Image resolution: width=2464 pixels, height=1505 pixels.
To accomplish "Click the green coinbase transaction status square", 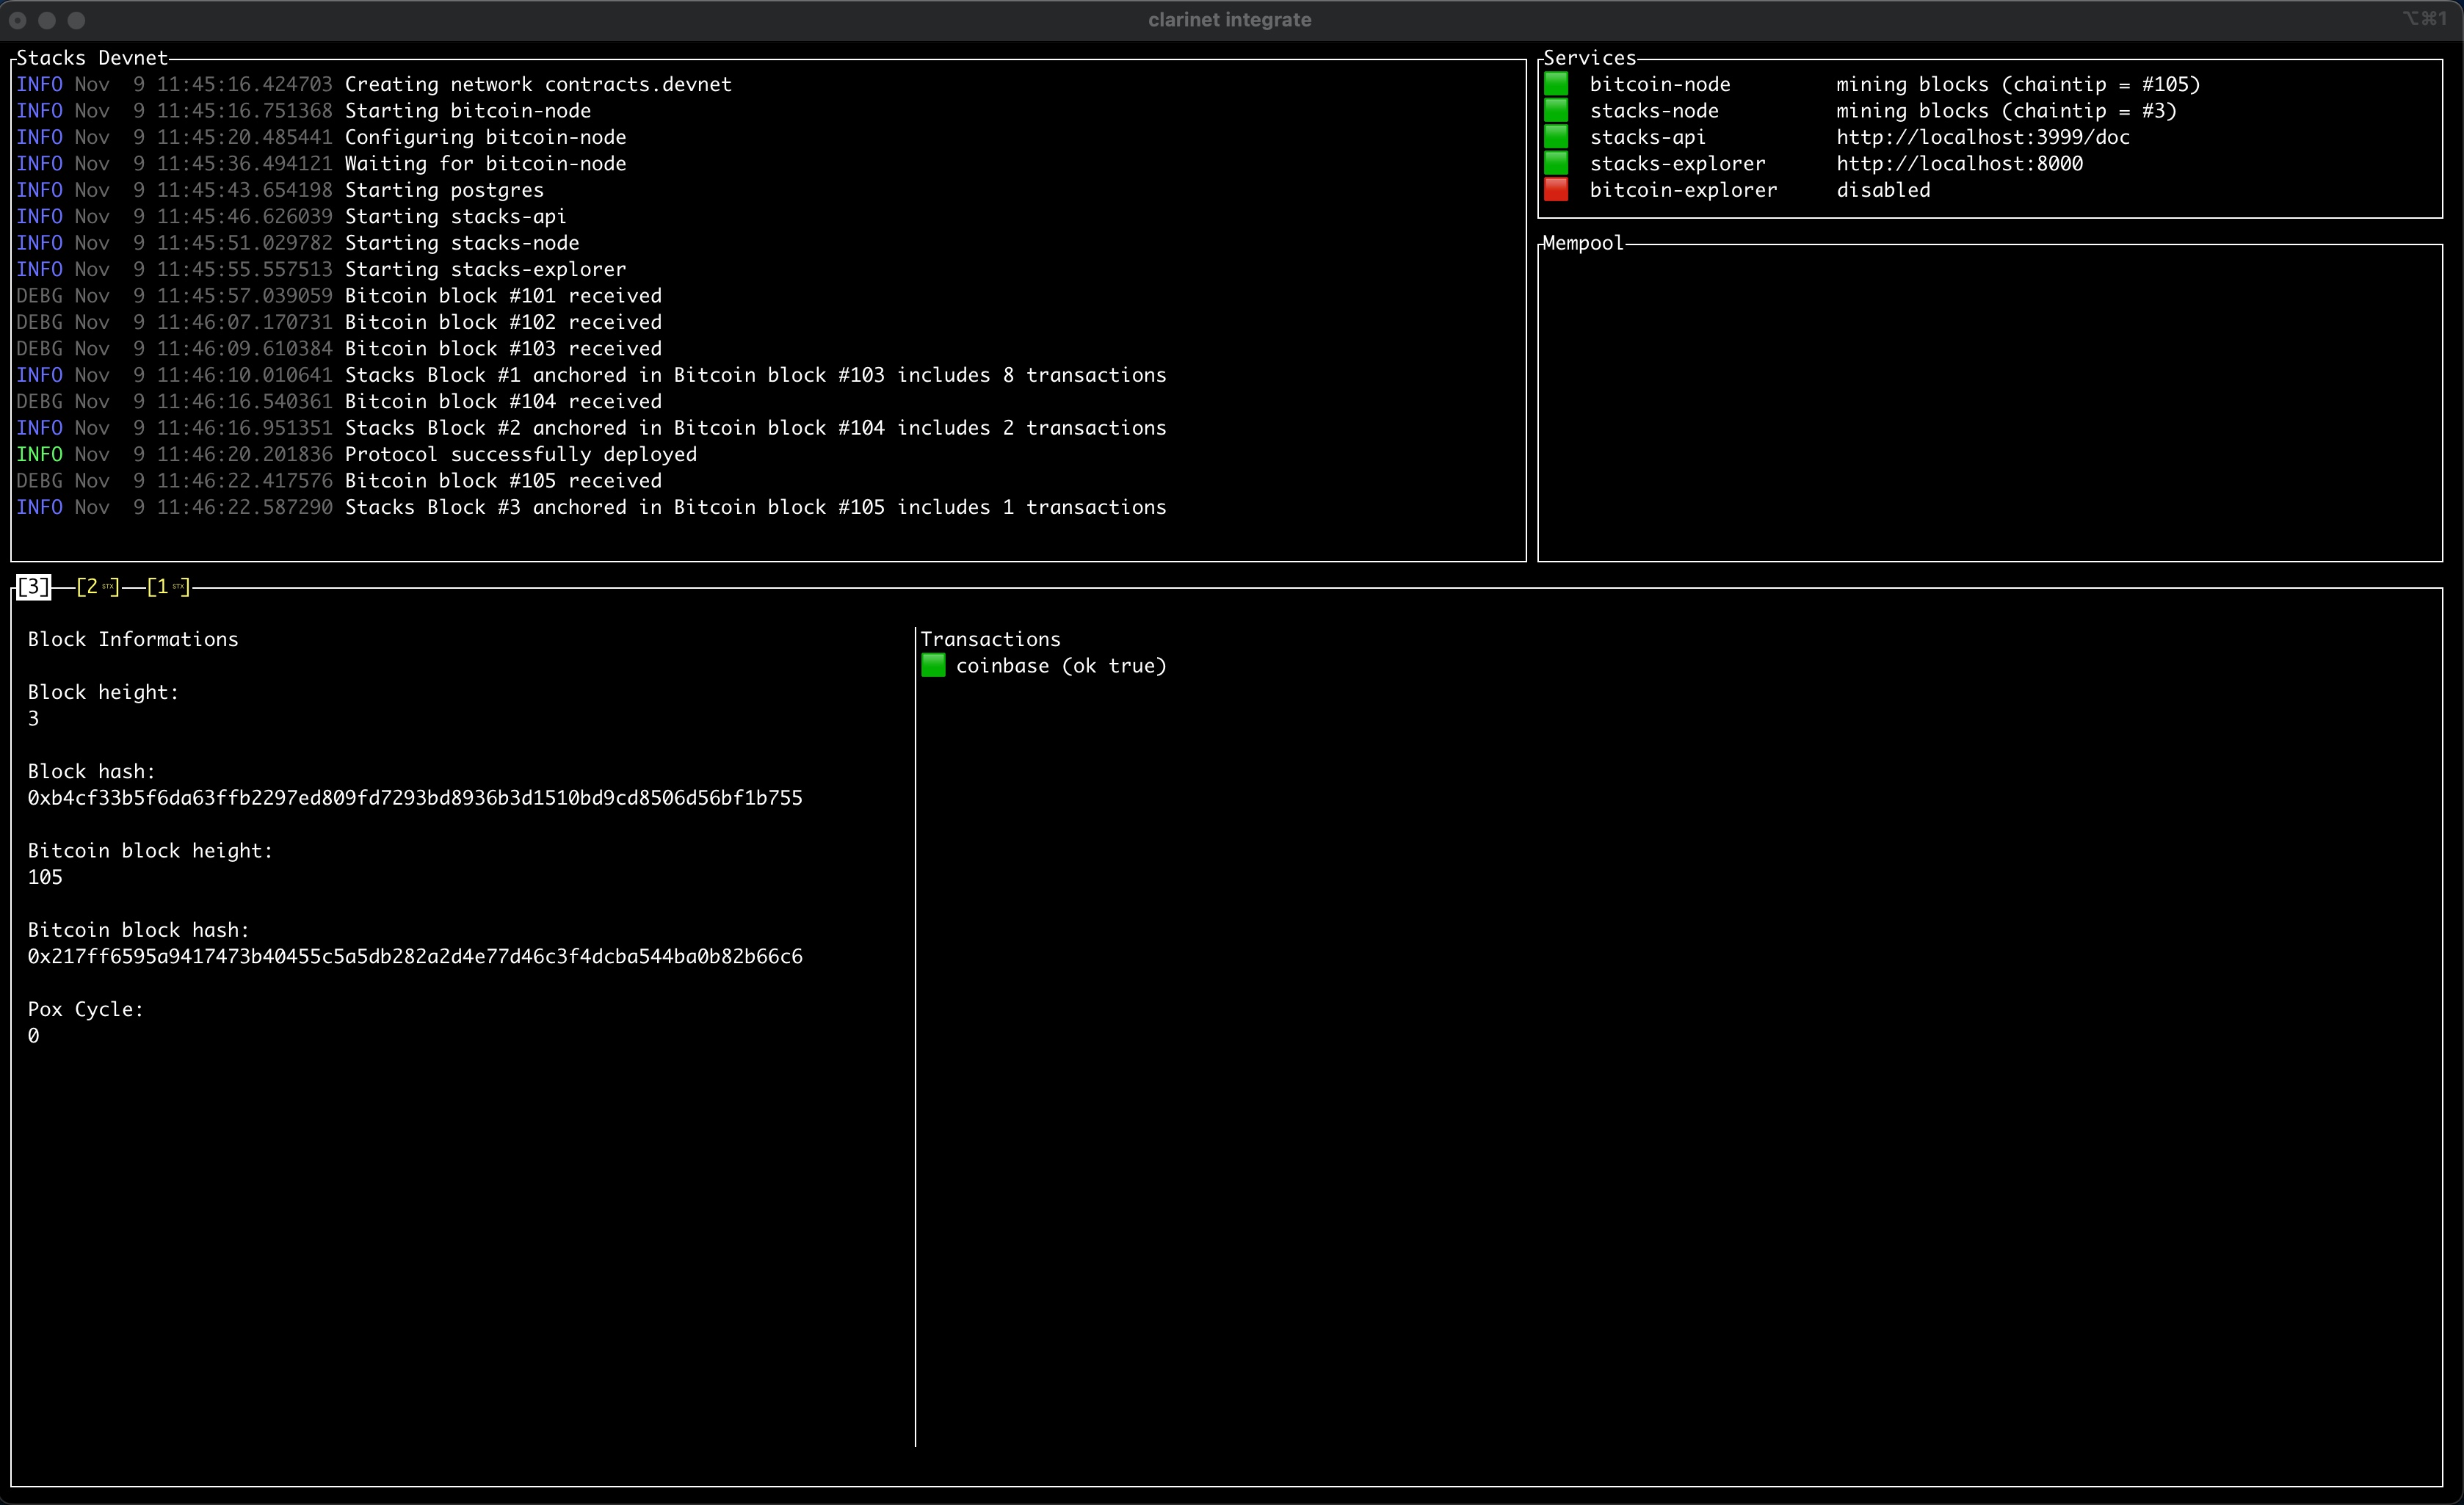I will pyautogui.click(x=933, y=666).
